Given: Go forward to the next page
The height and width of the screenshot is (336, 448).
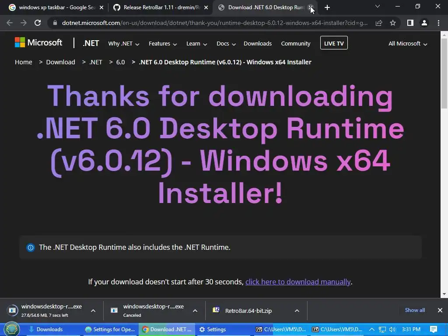Looking at the screenshot, I should coord(24,23).
